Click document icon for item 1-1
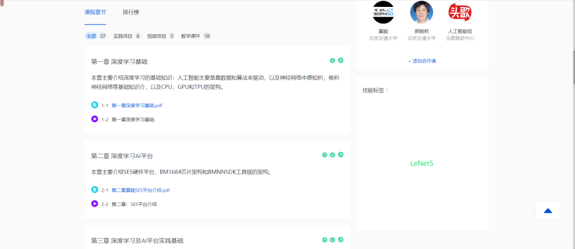This screenshot has width=575, height=249. click(95, 105)
